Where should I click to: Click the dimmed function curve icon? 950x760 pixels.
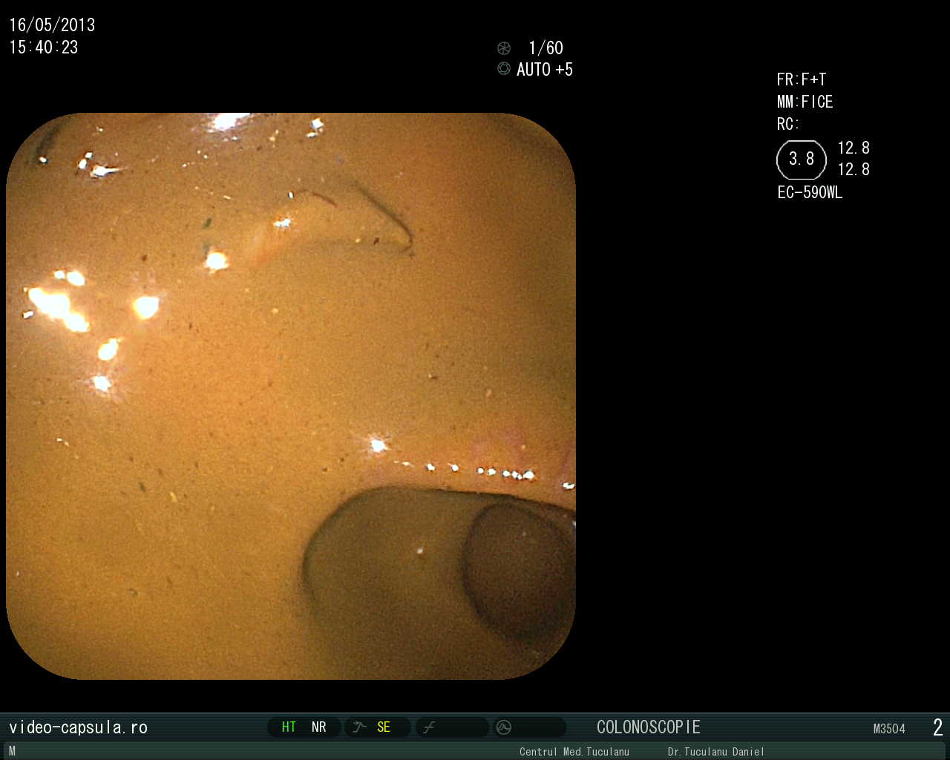point(429,727)
